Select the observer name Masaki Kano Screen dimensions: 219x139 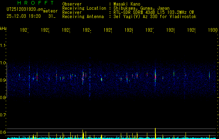[x=127, y=4]
